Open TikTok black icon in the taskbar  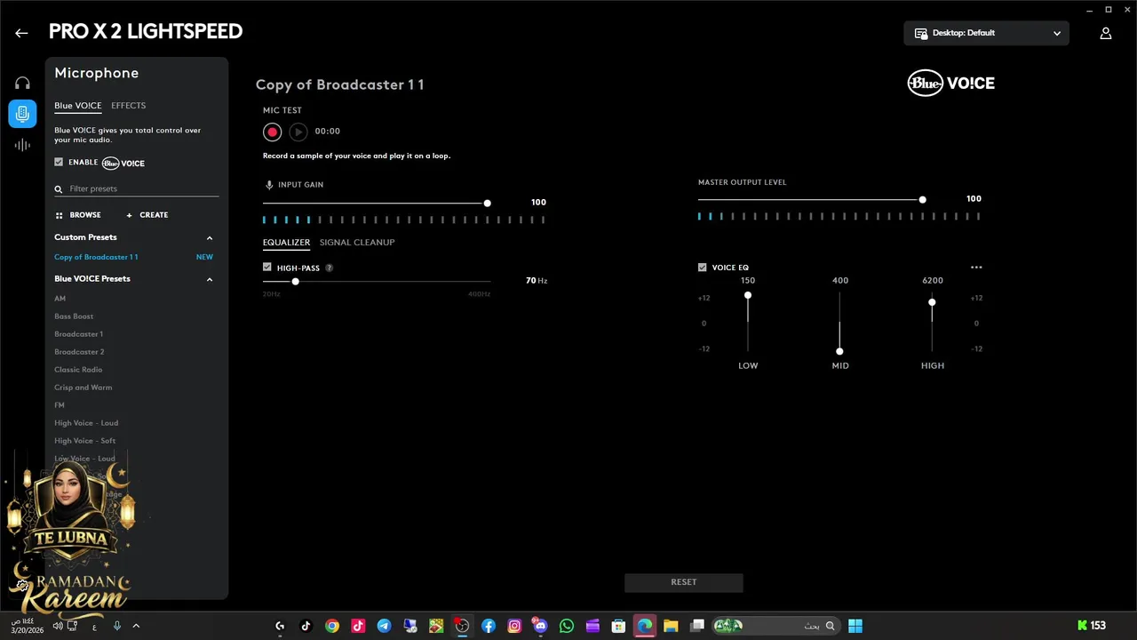tap(306, 626)
